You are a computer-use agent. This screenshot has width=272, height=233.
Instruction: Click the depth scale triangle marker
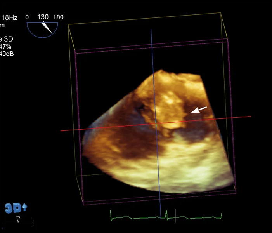pyautogui.click(x=18, y=219)
